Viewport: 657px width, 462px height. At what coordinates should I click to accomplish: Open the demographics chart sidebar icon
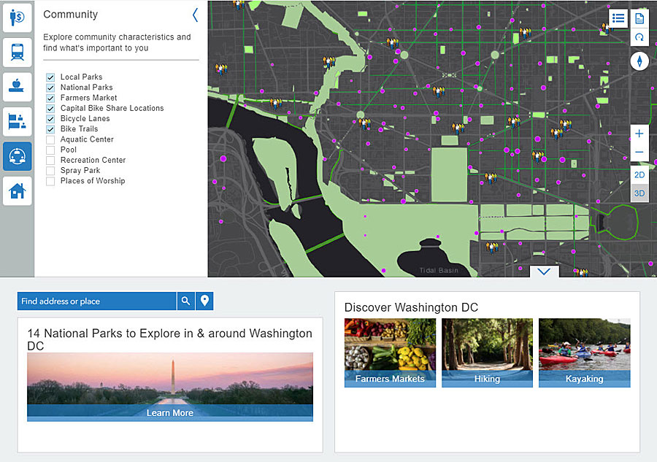click(18, 121)
